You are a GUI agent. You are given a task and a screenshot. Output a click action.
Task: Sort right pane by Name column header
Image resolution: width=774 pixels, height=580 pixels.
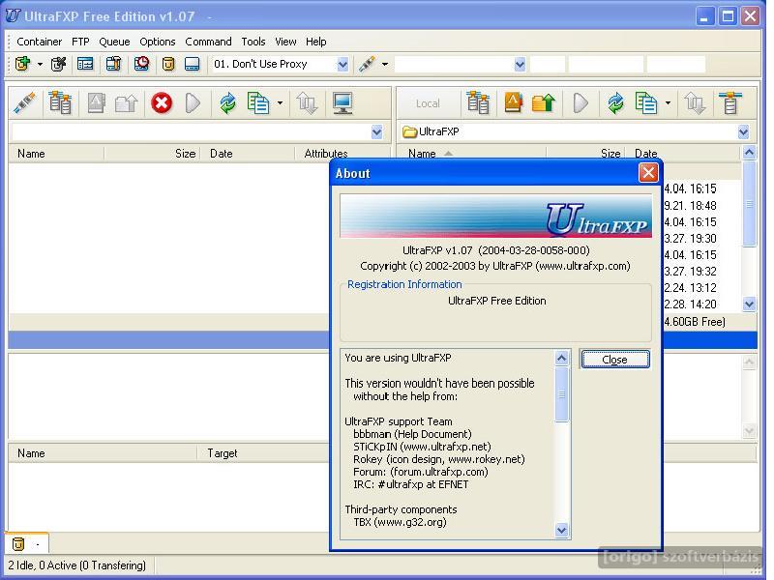[x=471, y=154]
